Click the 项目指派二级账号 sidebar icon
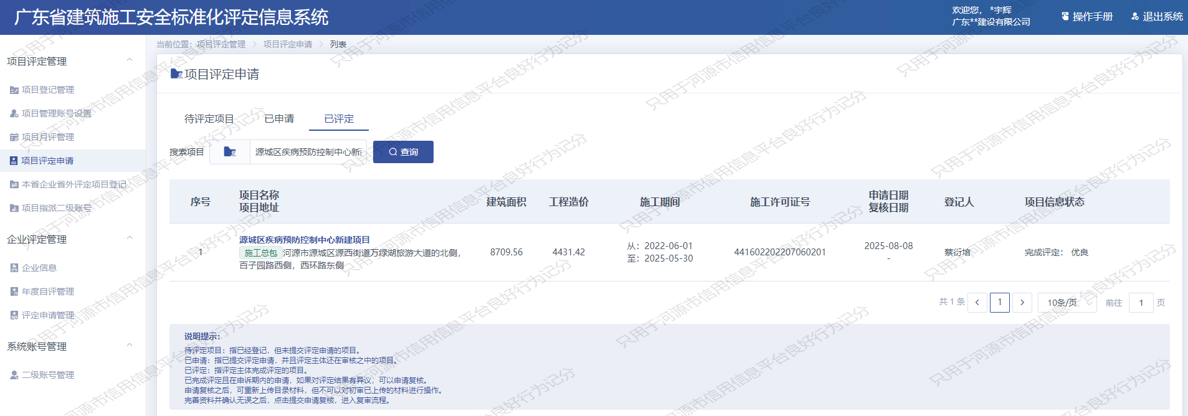This screenshot has height=416, width=1188. click(14, 209)
